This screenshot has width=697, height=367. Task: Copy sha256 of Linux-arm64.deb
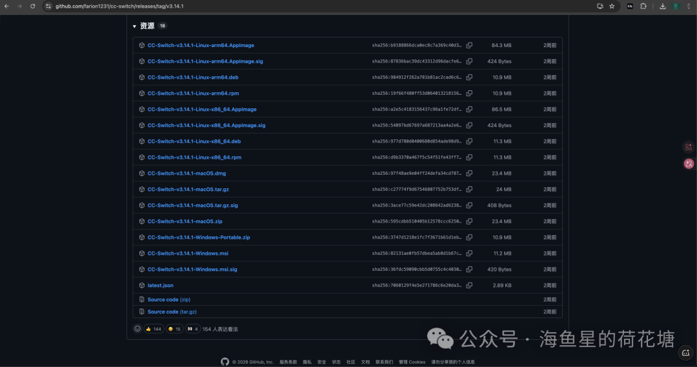tap(469, 77)
